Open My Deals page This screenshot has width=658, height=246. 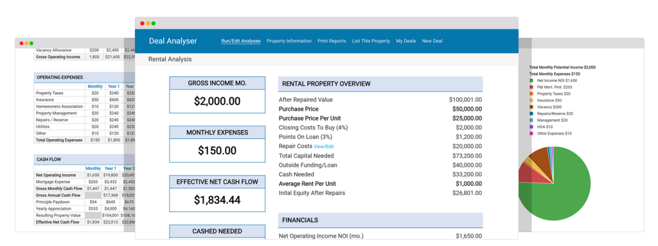pos(406,41)
